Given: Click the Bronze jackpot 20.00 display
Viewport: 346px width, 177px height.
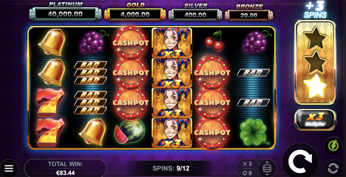Looking at the screenshot, I should pos(249,15).
